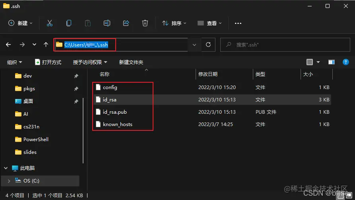Refresh the current folder view
The height and width of the screenshot is (200, 355).
[208, 45]
